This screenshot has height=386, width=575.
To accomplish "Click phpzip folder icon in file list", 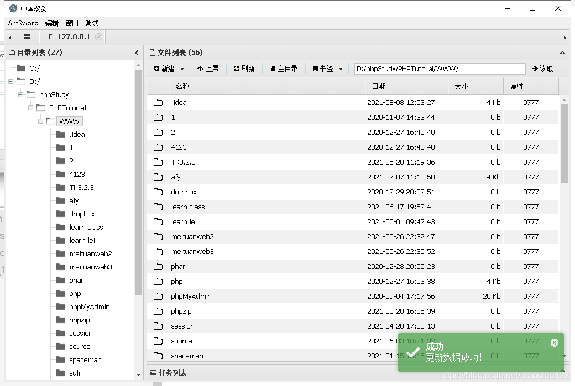I will (x=158, y=311).
